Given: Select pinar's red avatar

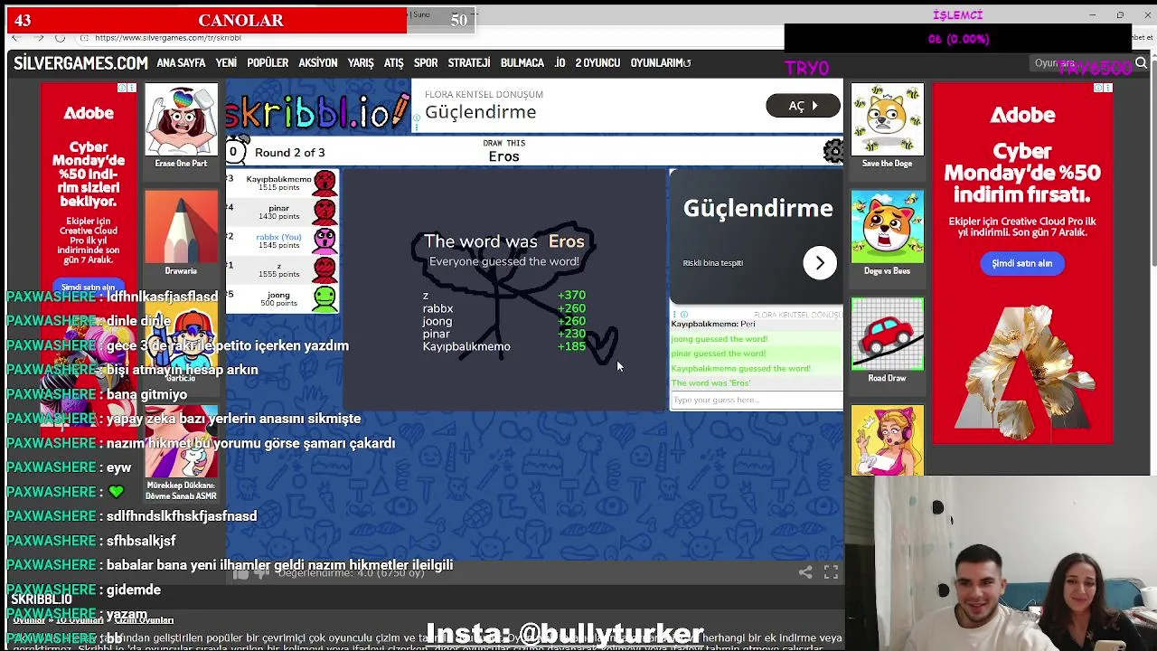Looking at the screenshot, I should (325, 212).
